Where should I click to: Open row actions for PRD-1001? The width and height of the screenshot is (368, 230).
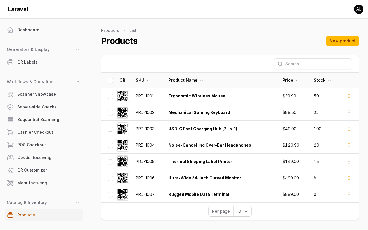349,96
